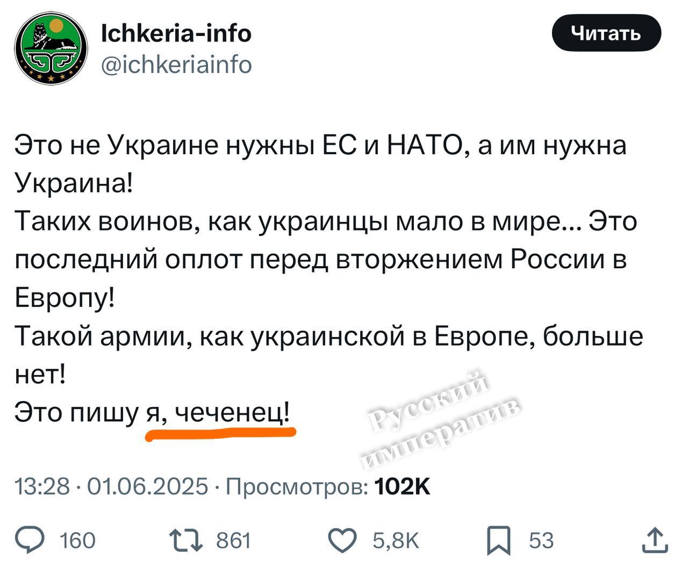The width and height of the screenshot is (688, 572).
Task: Bookmark the post with the bookmark icon
Action: click(498, 540)
